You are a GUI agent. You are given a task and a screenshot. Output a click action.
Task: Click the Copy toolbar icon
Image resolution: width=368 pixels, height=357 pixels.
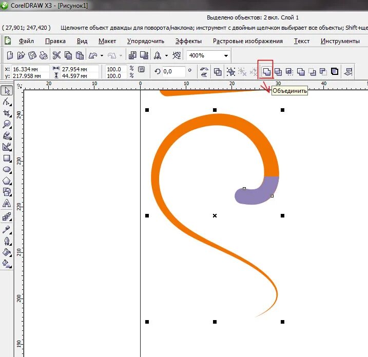click(68, 55)
